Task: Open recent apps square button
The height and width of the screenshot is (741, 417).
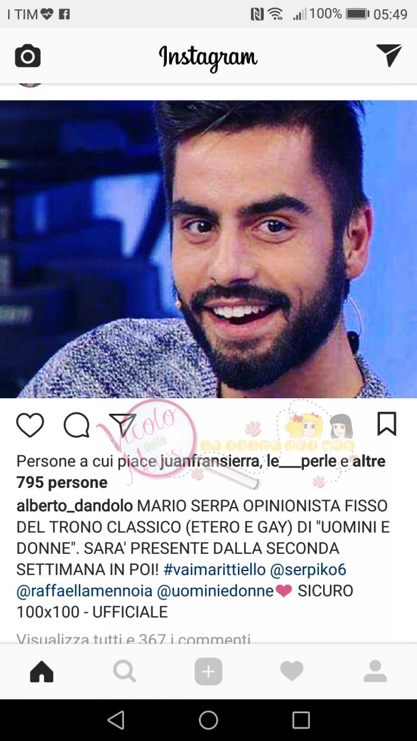Action: tap(301, 720)
